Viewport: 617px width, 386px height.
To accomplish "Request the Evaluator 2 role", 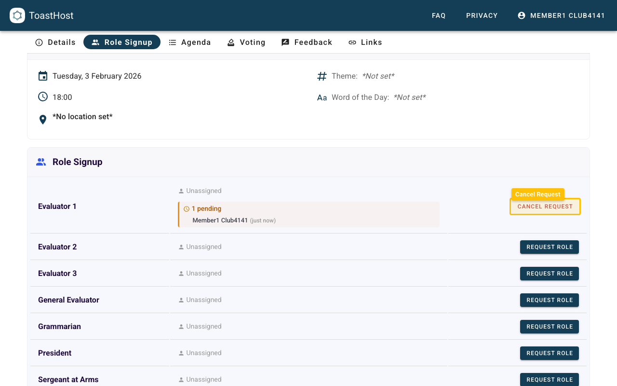I will (x=549, y=247).
